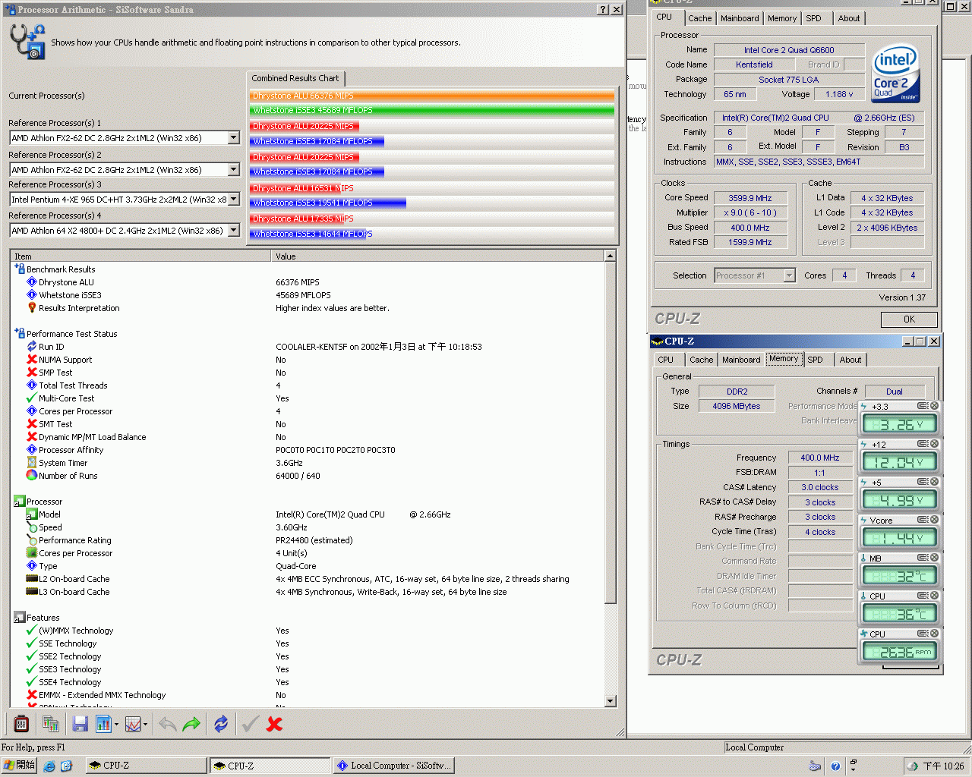Go forward with the green arrow icon
This screenshot has height=777, width=972.
click(191, 724)
